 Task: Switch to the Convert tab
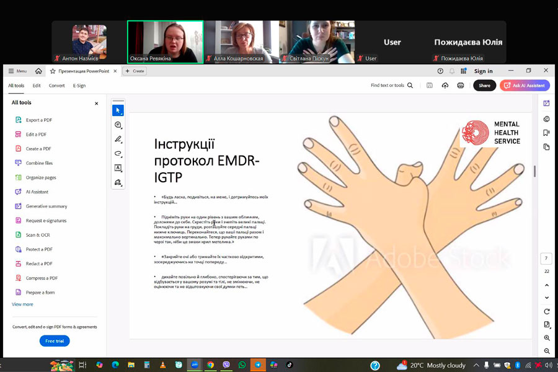(57, 86)
